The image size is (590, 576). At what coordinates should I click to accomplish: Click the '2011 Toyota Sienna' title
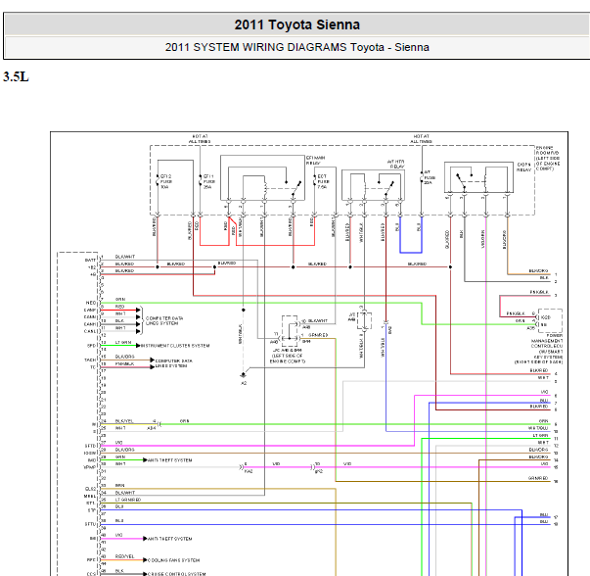[296, 24]
